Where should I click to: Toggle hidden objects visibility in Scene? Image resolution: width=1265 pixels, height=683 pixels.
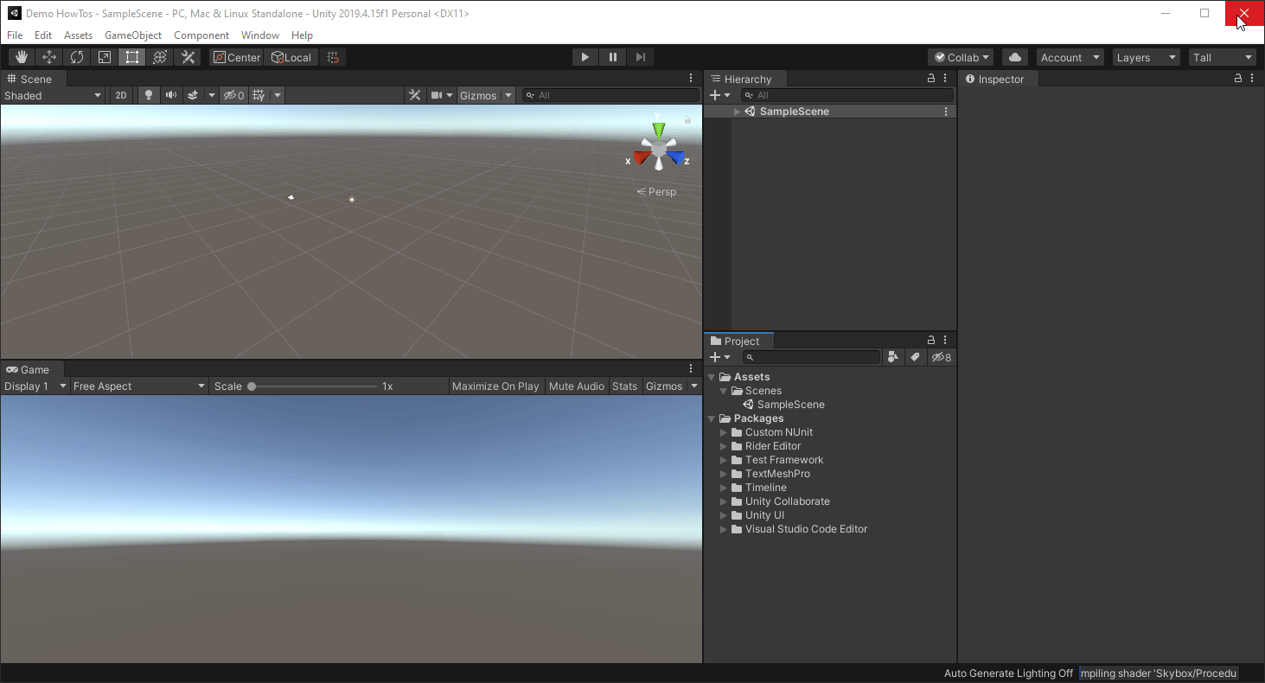pos(233,95)
